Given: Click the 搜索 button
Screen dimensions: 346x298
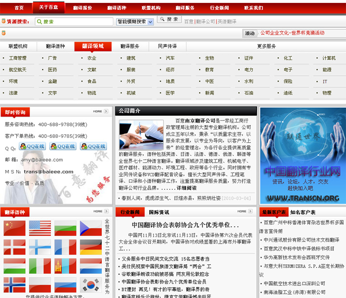Looking at the screenshot, I should tap(169, 19).
